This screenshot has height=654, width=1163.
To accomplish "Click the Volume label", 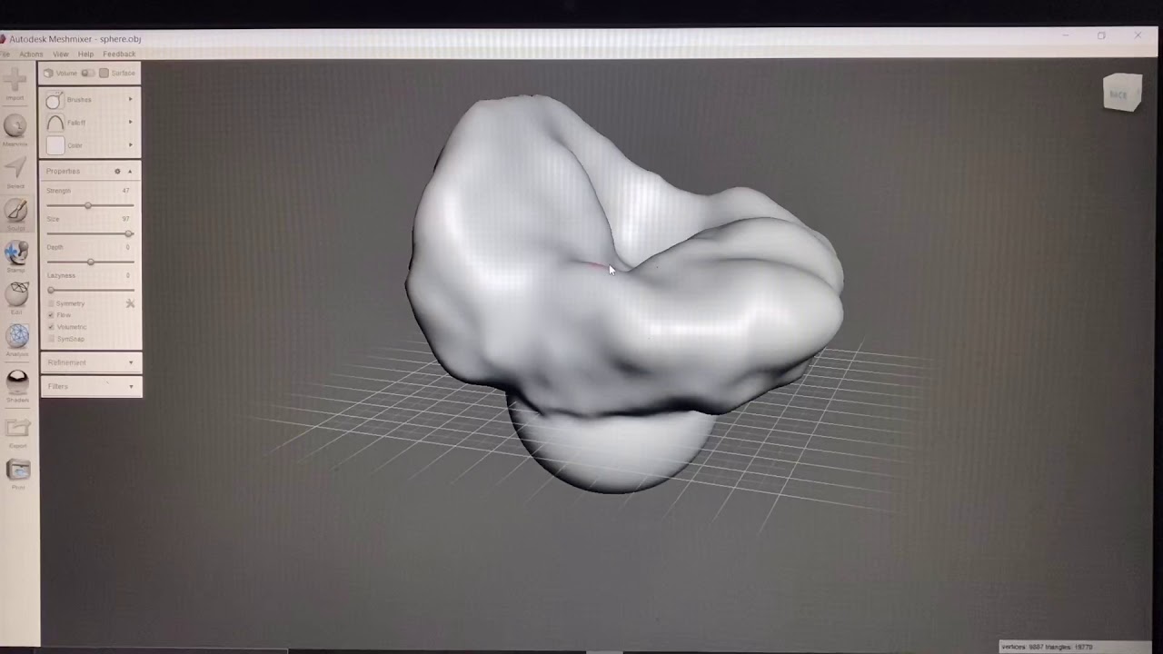I will 66,73.
